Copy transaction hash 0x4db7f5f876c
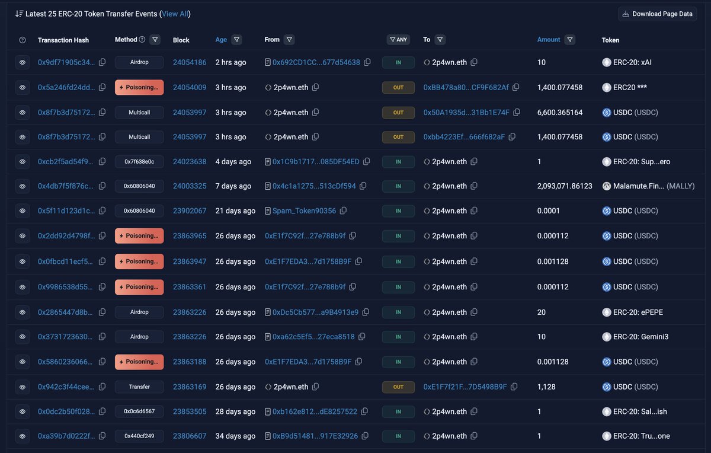 (103, 186)
